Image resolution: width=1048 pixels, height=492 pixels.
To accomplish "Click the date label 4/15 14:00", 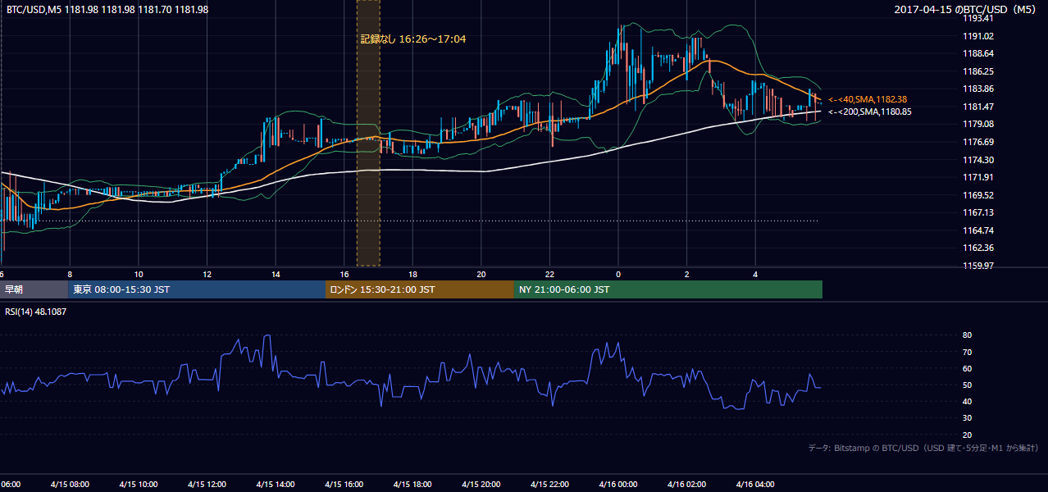I will 275,485.
